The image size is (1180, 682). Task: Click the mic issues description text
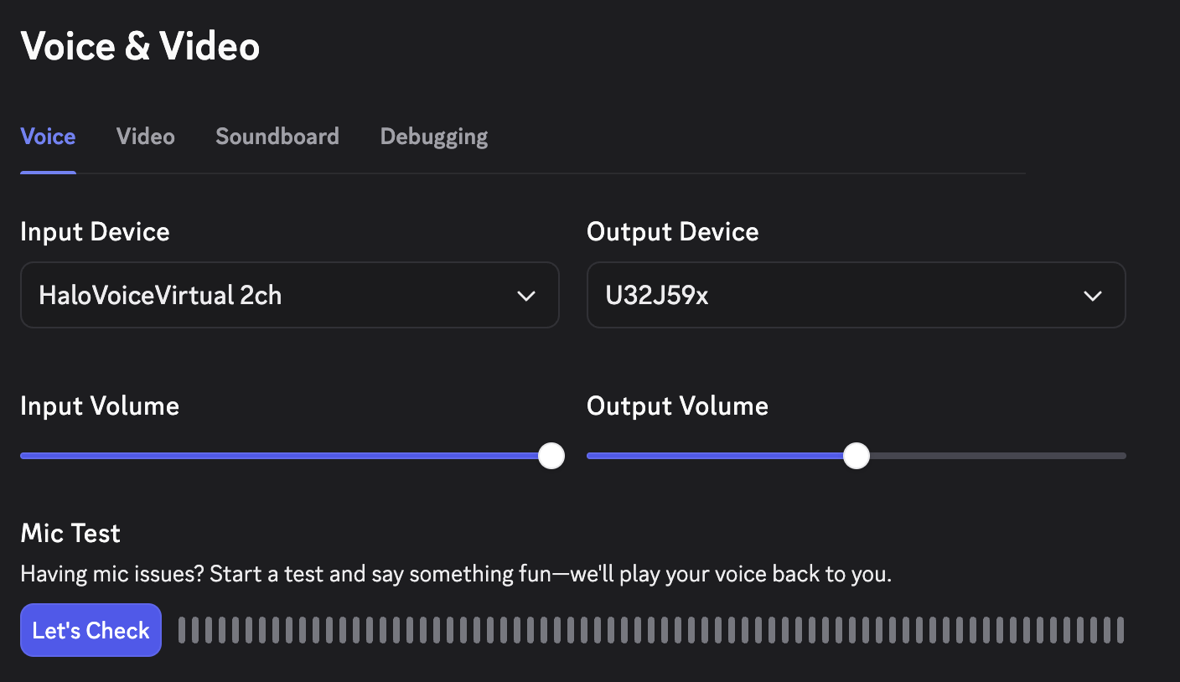point(455,574)
